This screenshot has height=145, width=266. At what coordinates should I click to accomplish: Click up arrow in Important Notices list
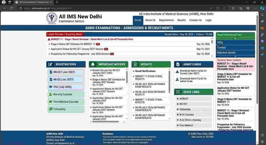127,70
